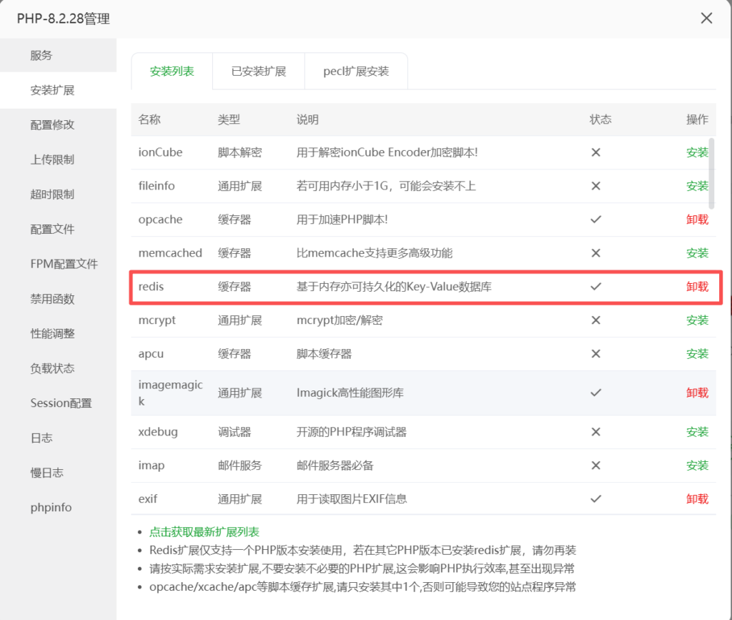Select 安装列表 tab
This screenshot has height=620, width=732.
pyautogui.click(x=172, y=71)
